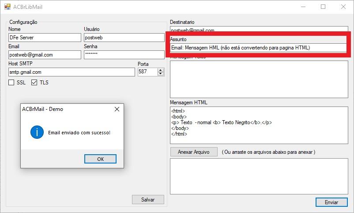Close the ACBrLibMail main window

pyautogui.click(x=343, y=7)
